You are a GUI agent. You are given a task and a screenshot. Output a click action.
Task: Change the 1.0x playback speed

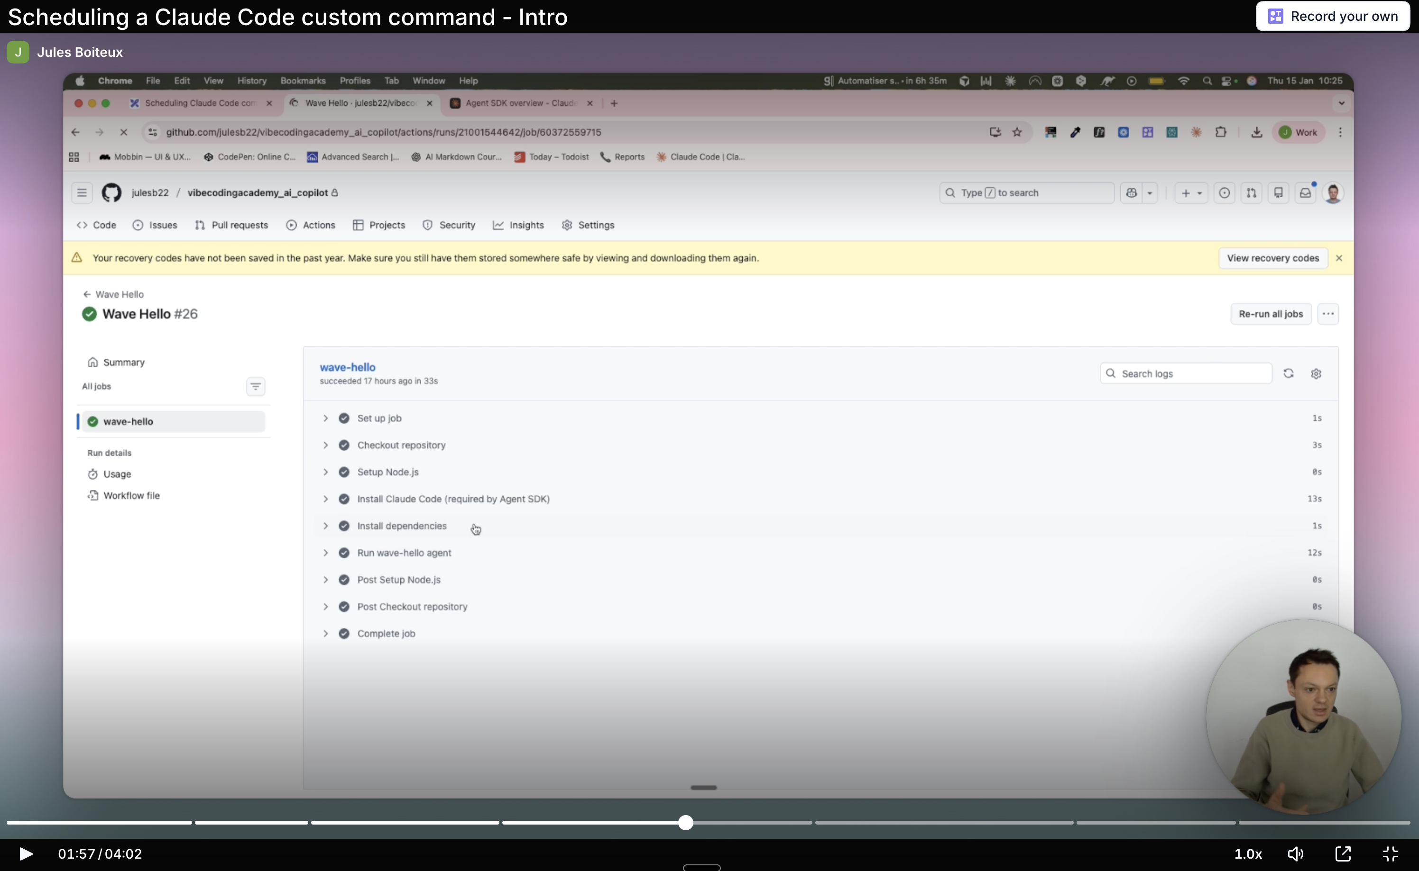tap(1248, 854)
